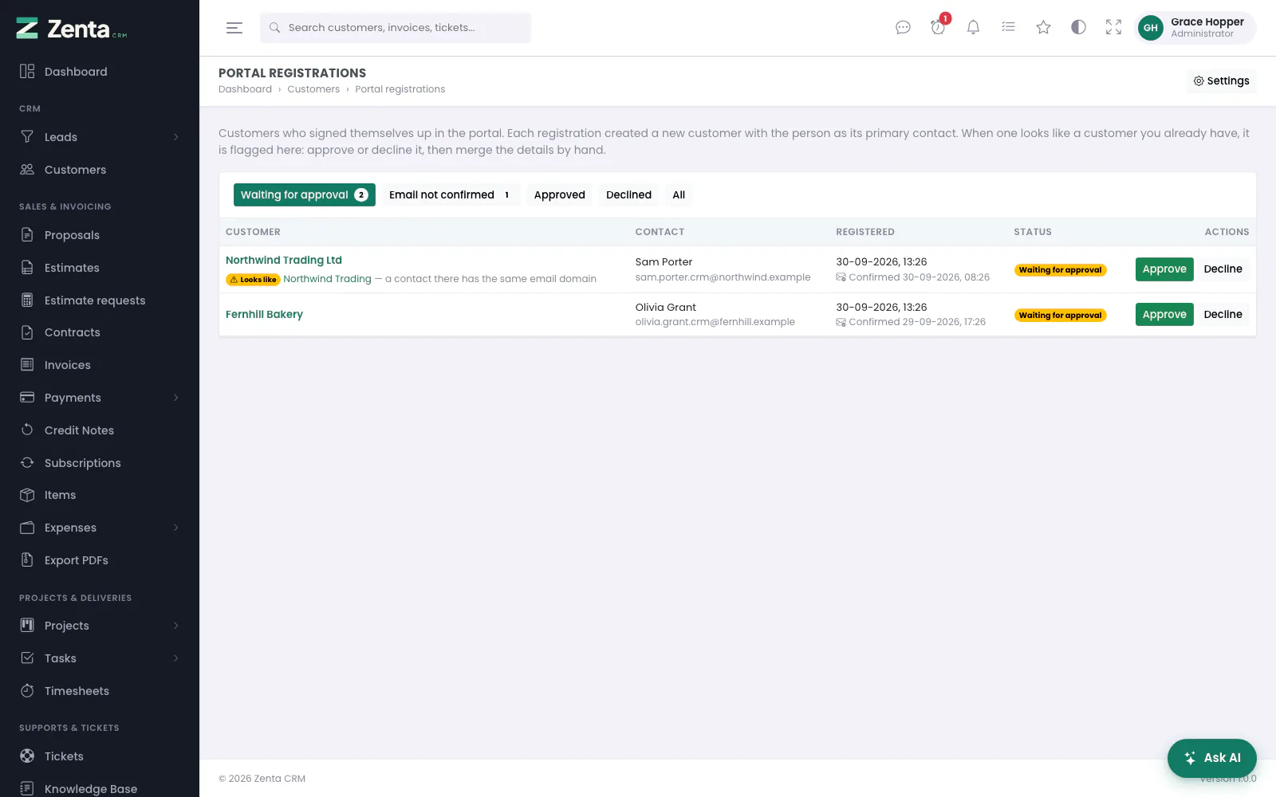Open the notifications bell
This screenshot has width=1276, height=797.
tap(973, 28)
